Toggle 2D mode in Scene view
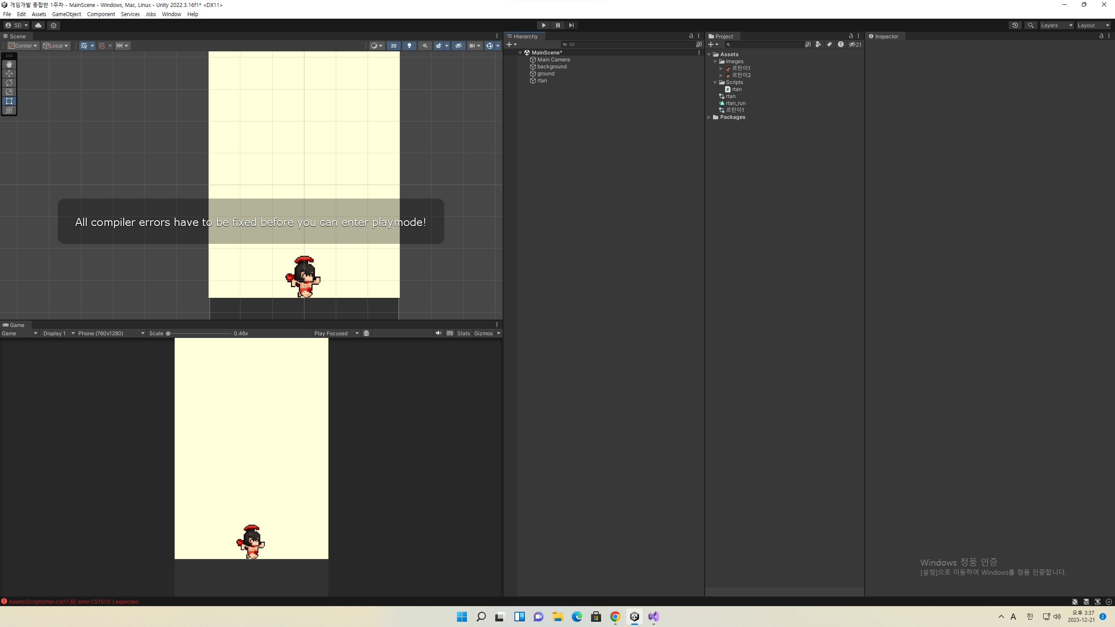This screenshot has width=1115, height=627. pos(394,46)
